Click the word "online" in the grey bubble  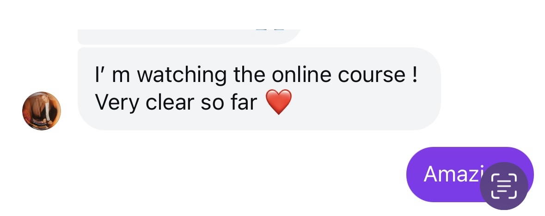click(x=301, y=75)
